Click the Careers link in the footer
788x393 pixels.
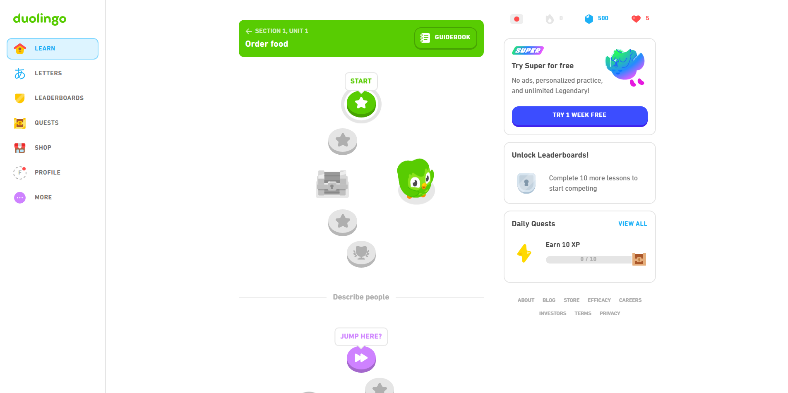(x=630, y=300)
